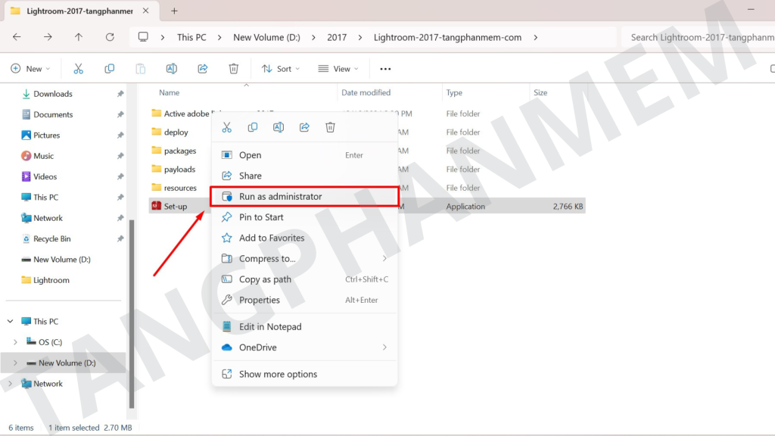The height and width of the screenshot is (436, 775).
Task: Click the 2017 breadcrumb in address bar
Action: [337, 37]
